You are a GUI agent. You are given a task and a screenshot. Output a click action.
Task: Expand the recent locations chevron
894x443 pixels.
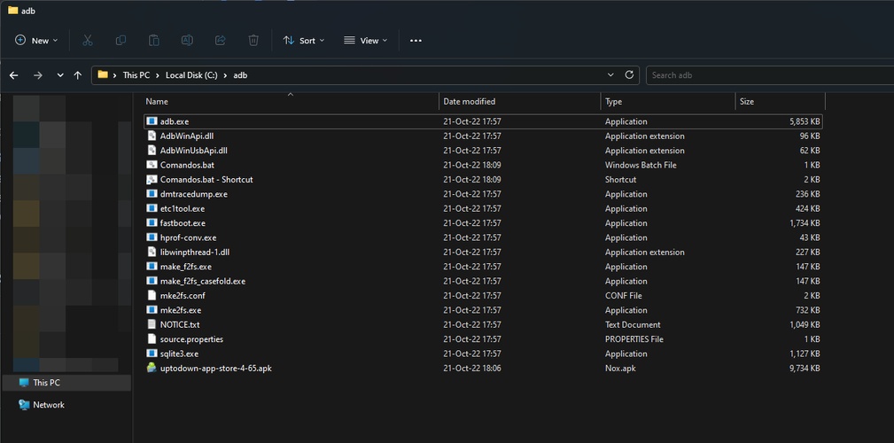pyautogui.click(x=60, y=75)
